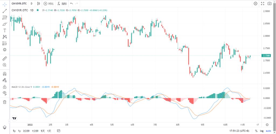Select the 1y time range

(x=19, y=131)
